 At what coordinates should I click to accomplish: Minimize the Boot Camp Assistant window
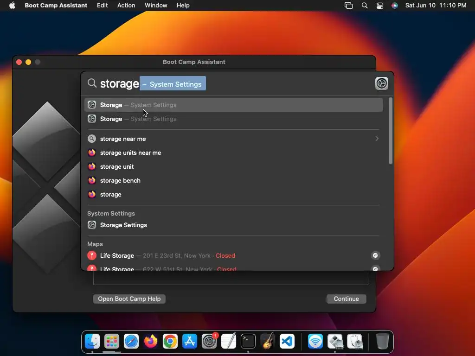pyautogui.click(x=28, y=62)
